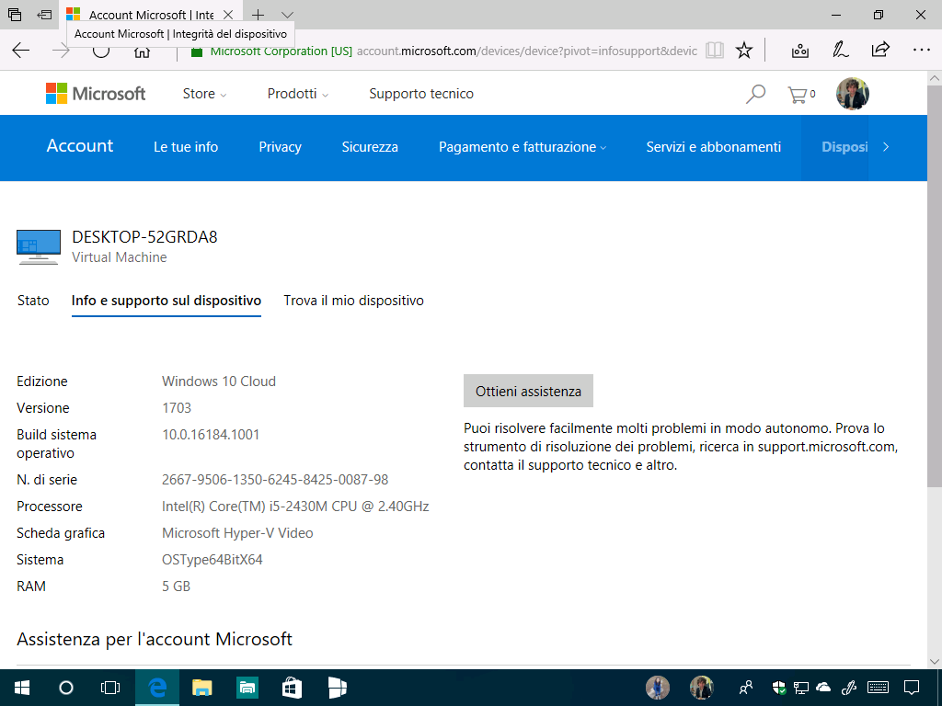942x706 pixels.
Task: Show tab previews chevron
Action: click(287, 15)
